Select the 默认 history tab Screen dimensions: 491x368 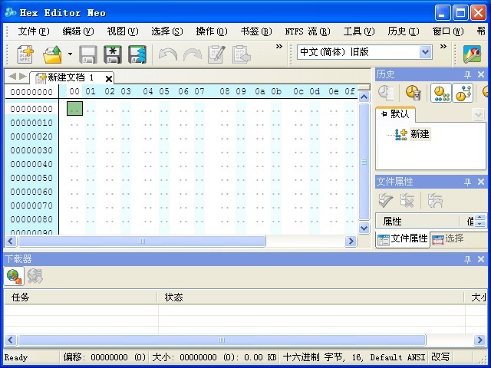395,114
